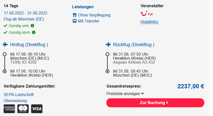The image size is (213, 116).
Task: Select the Mastercard logo
Action: 23,109
